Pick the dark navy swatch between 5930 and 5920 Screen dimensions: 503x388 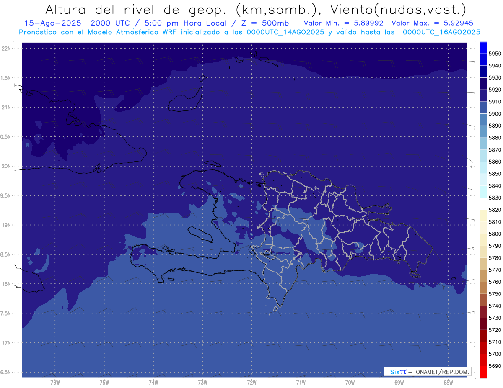(483, 84)
